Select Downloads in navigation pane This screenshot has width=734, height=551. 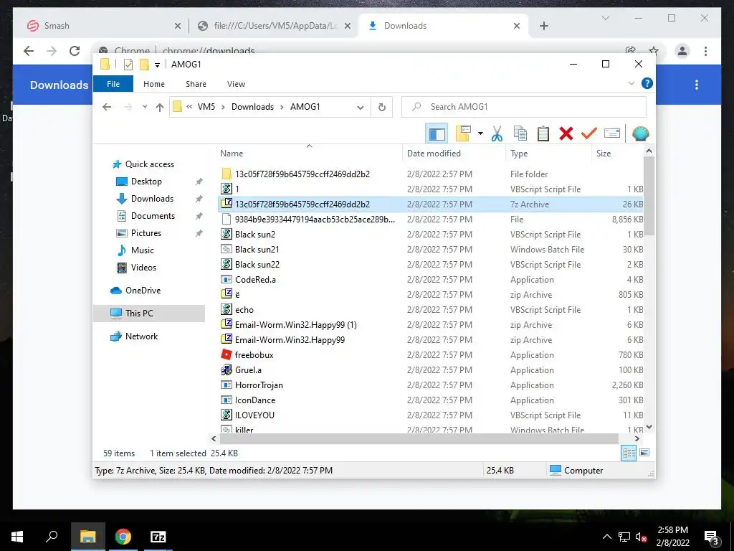click(x=152, y=199)
